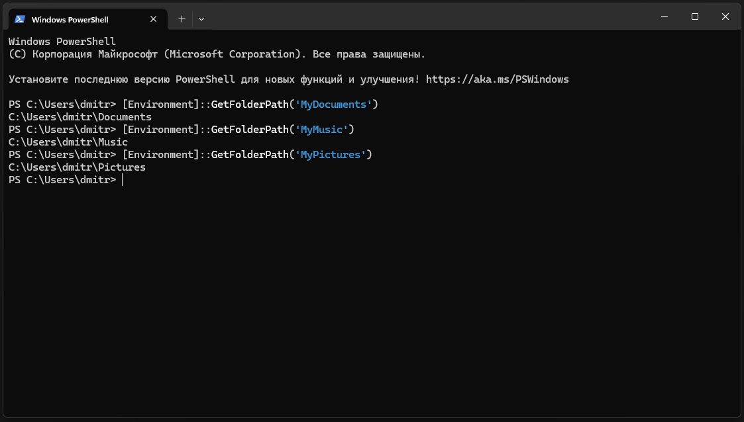Click the PowerShell icon in the tab

coord(20,19)
